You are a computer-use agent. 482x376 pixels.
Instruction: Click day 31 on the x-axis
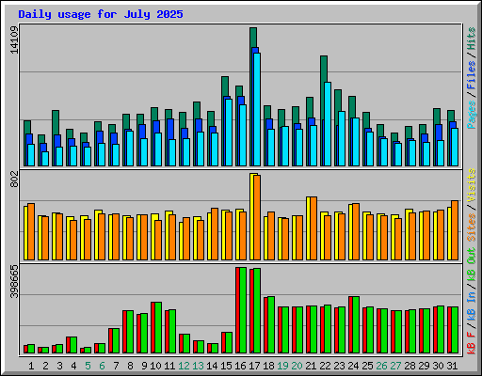[x=452, y=366]
